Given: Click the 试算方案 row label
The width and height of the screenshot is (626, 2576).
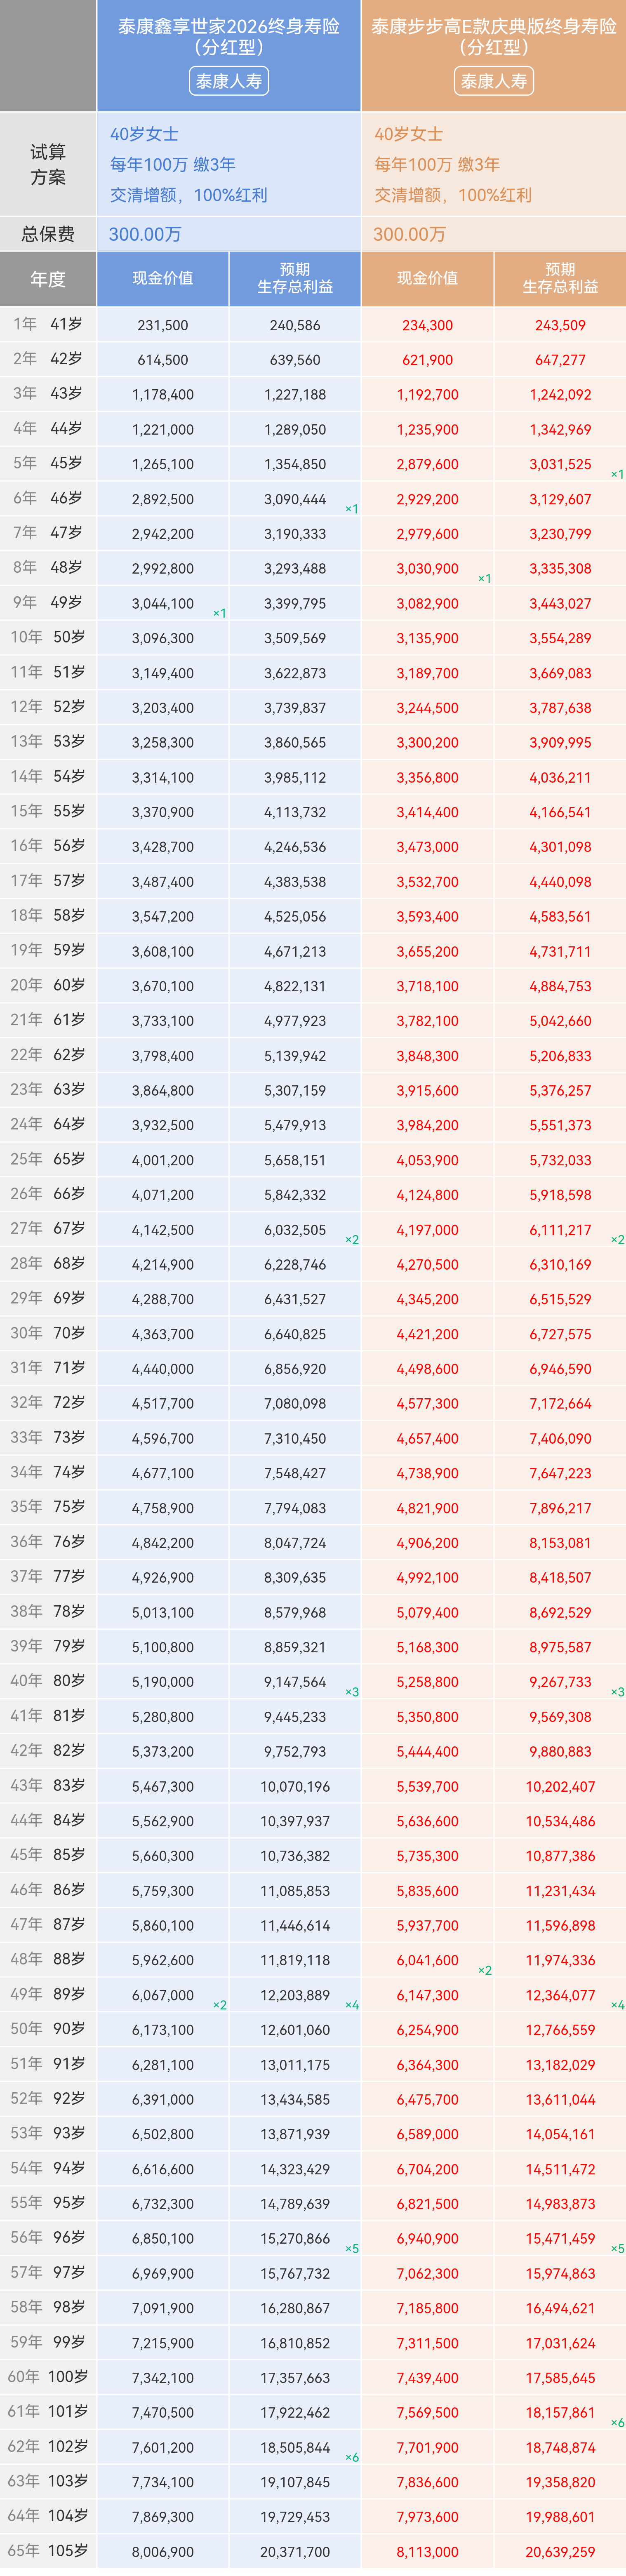Looking at the screenshot, I should point(48,164).
